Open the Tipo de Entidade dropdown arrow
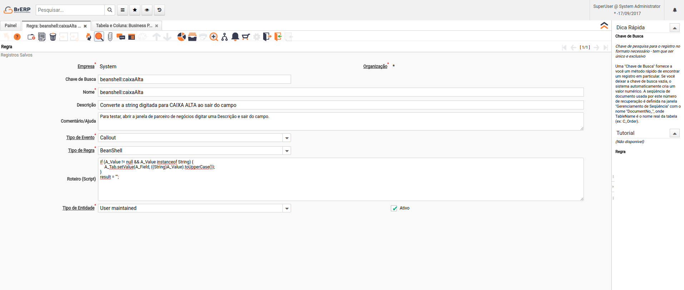The width and height of the screenshot is (684, 290). click(287, 208)
